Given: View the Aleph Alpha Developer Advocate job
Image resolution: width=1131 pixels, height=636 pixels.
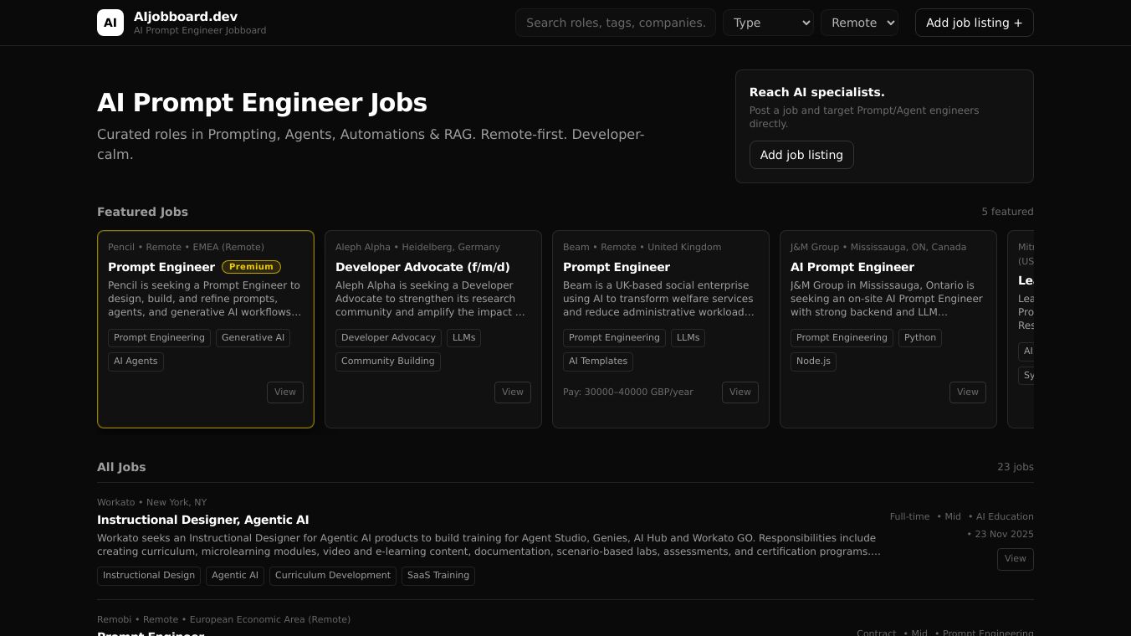Looking at the screenshot, I should click(x=512, y=392).
